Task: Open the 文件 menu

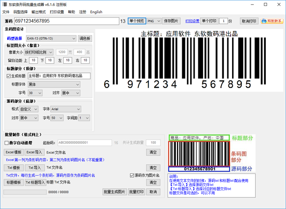Action: coord(6,12)
